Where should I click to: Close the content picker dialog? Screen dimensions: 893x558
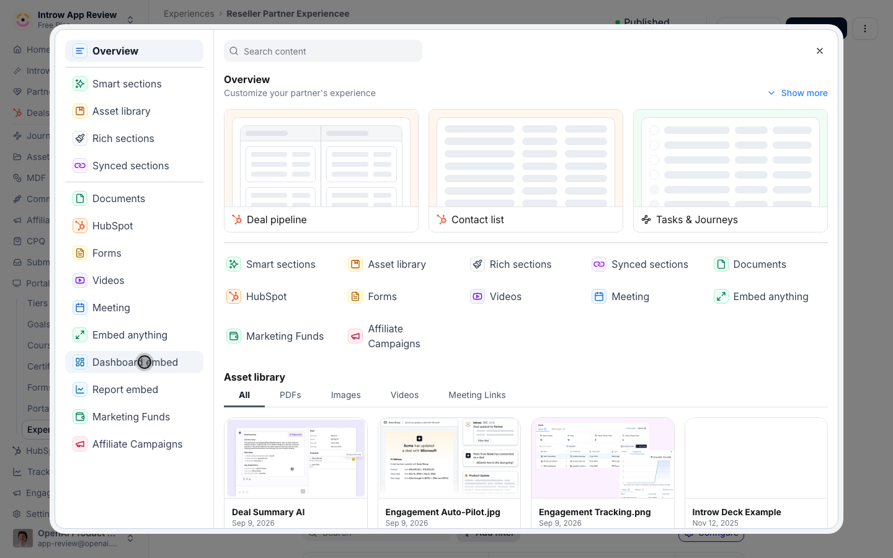pyautogui.click(x=820, y=51)
